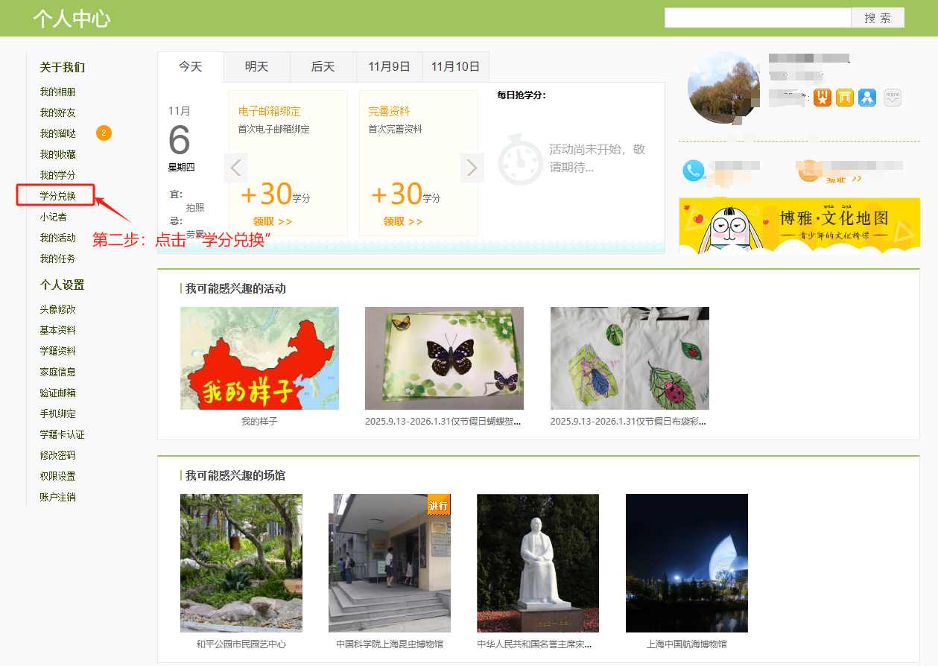The height and width of the screenshot is (666, 938).
Task: Open 学分兑换 in the left sidebar
Action: pos(57,196)
